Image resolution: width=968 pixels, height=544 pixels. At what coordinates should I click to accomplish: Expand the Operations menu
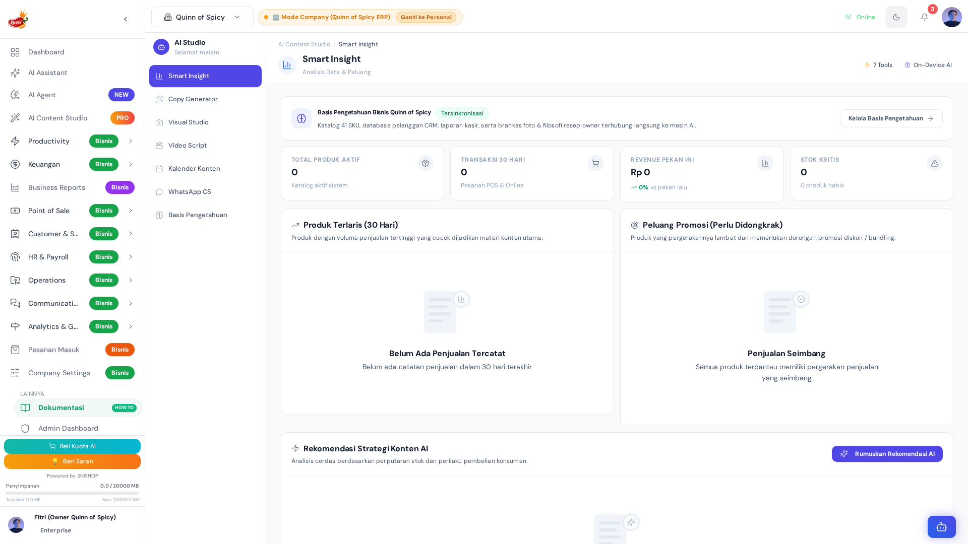point(131,280)
